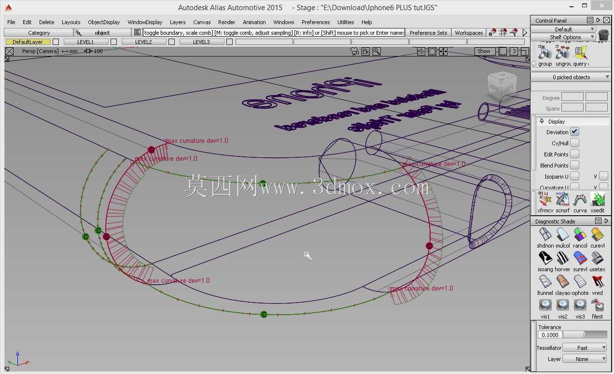The height and width of the screenshot is (374, 614).
Task: Choose the isophote shading icon
Action: (580, 282)
